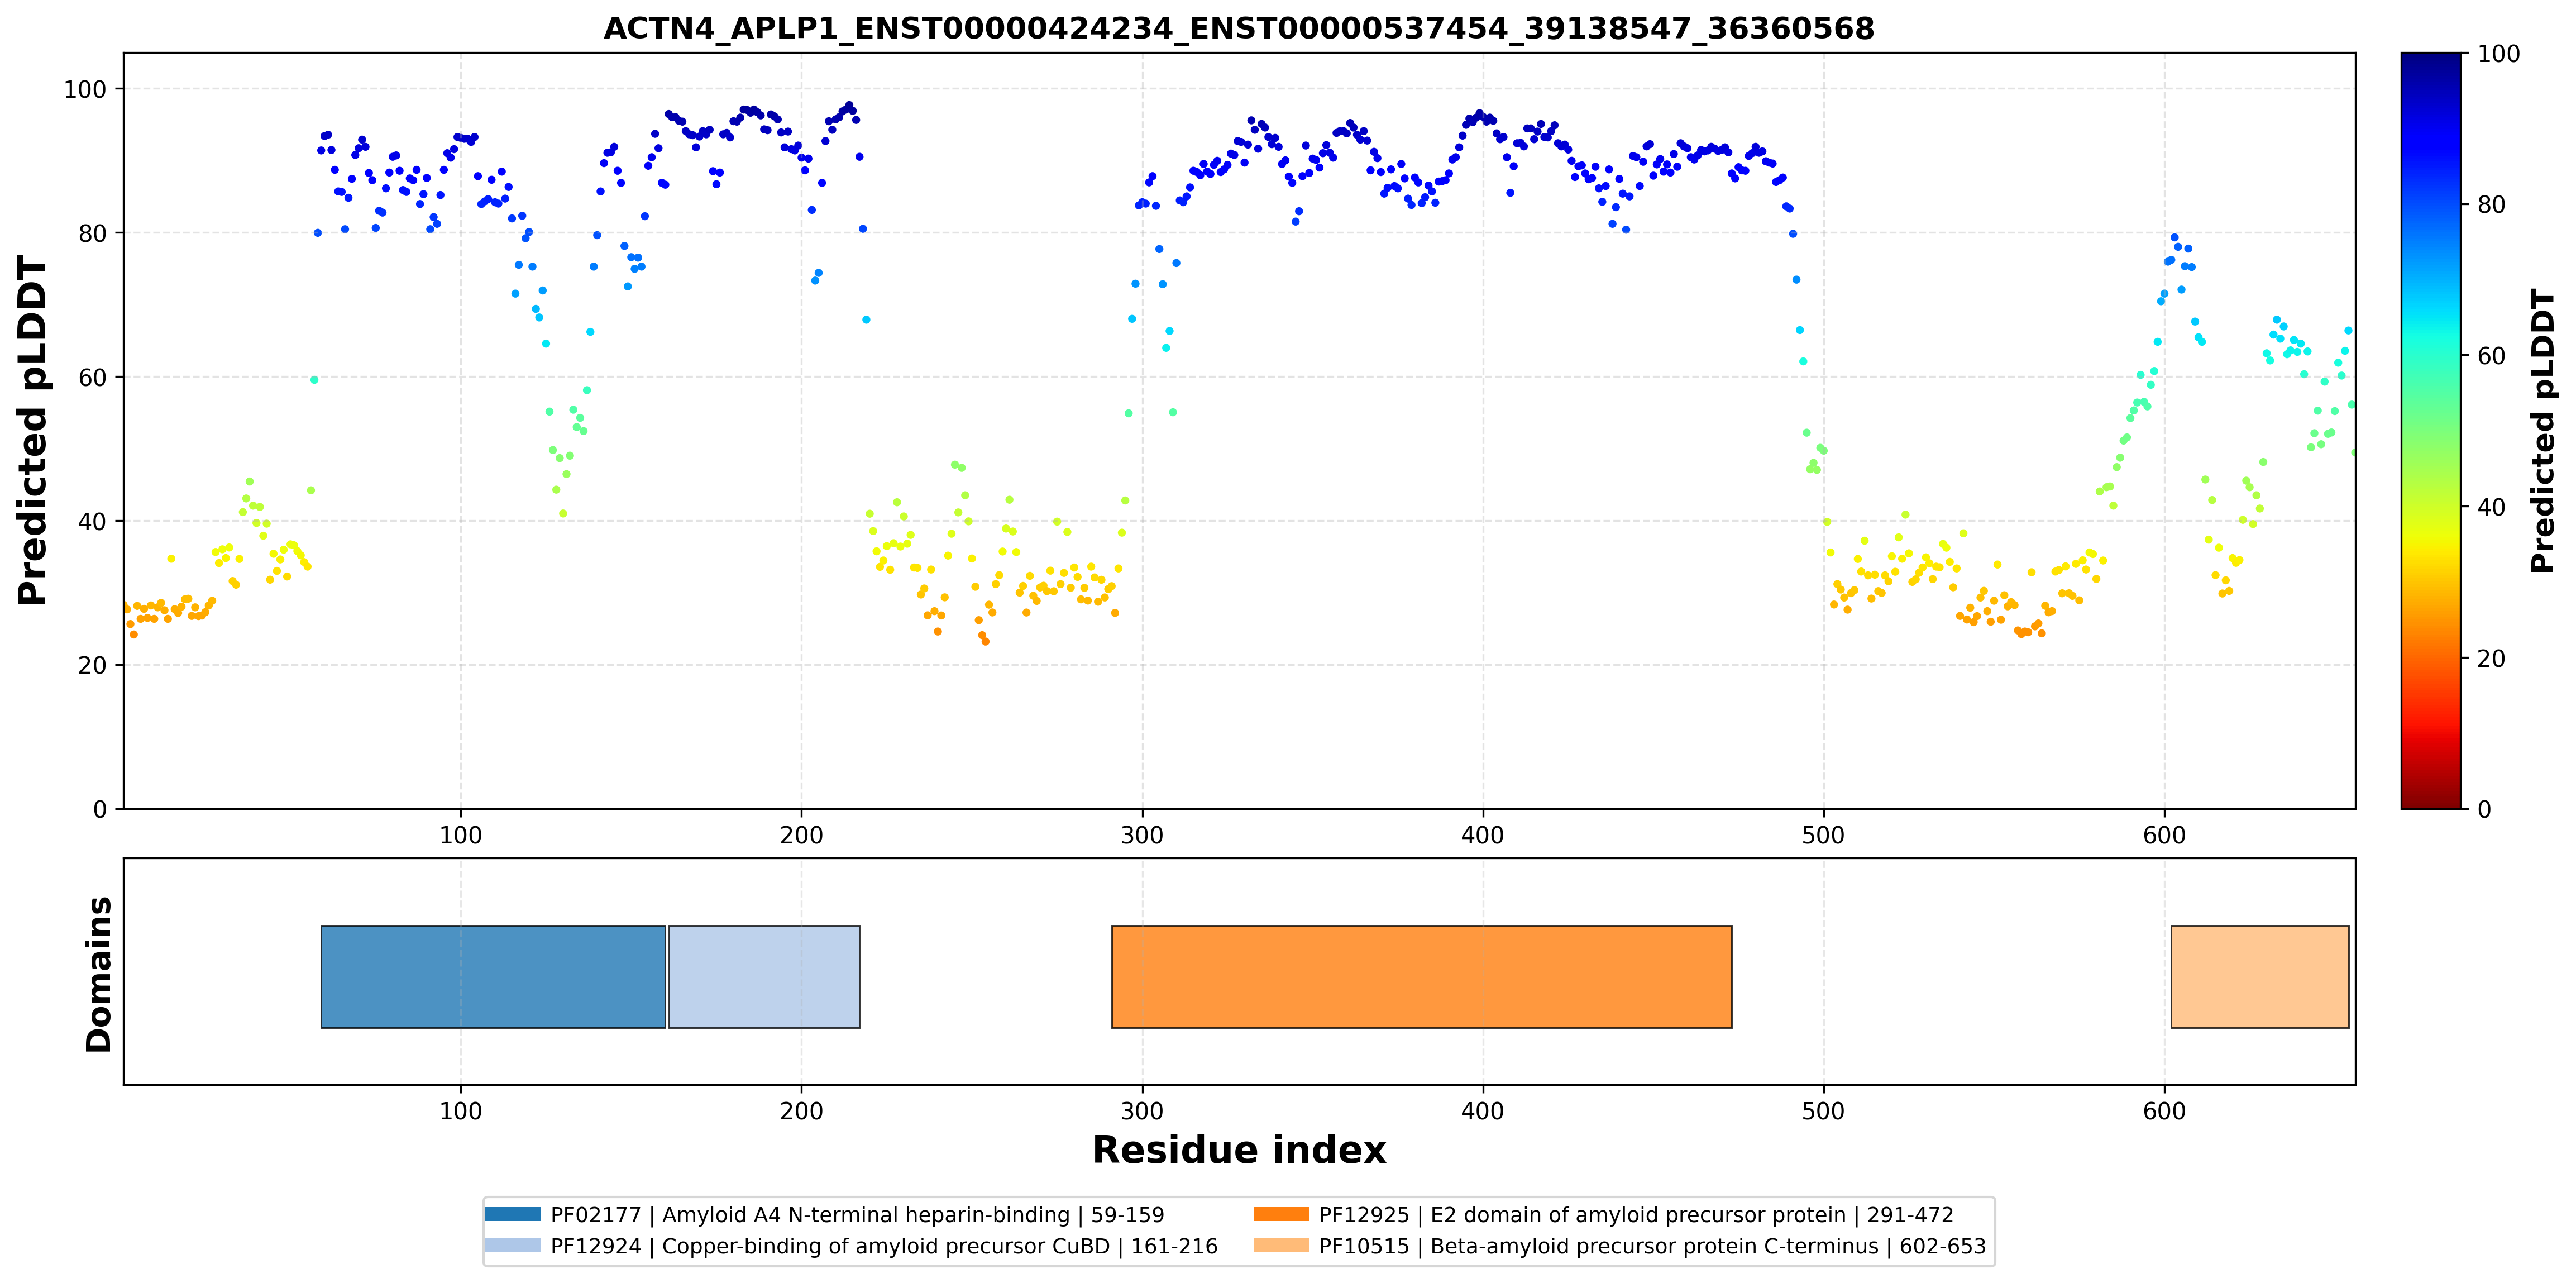Screen dimensions: 2576x1283
Task: Click the orange PF12925 legend swatch
Action: tap(1281, 1214)
